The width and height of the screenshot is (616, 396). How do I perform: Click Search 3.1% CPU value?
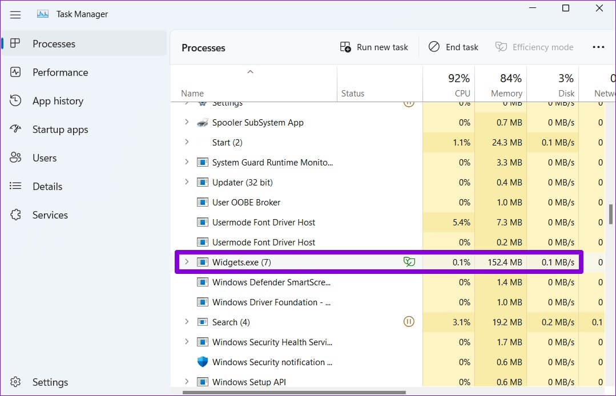[x=461, y=322]
